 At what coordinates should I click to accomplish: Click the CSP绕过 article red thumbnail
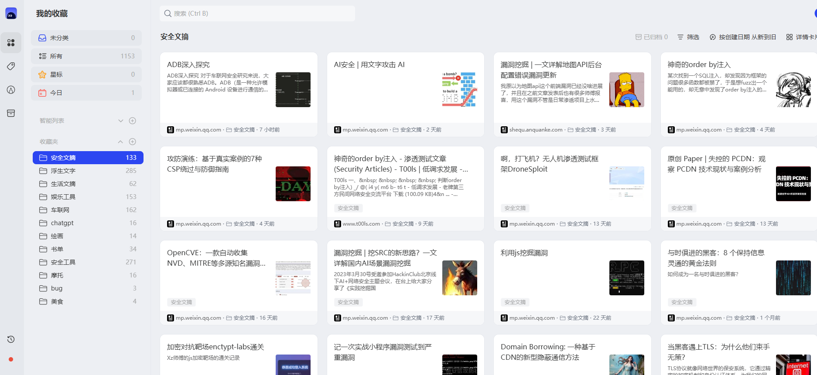293,184
